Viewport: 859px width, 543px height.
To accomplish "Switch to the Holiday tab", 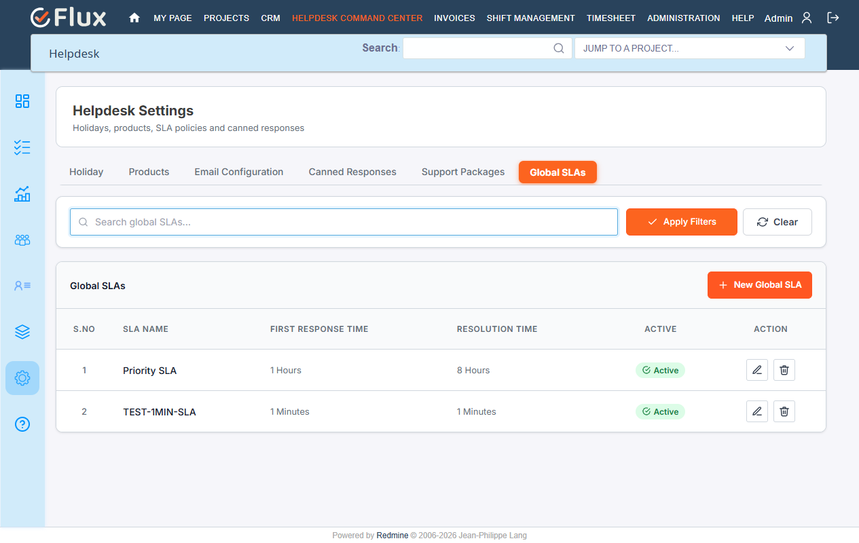I will 86,172.
